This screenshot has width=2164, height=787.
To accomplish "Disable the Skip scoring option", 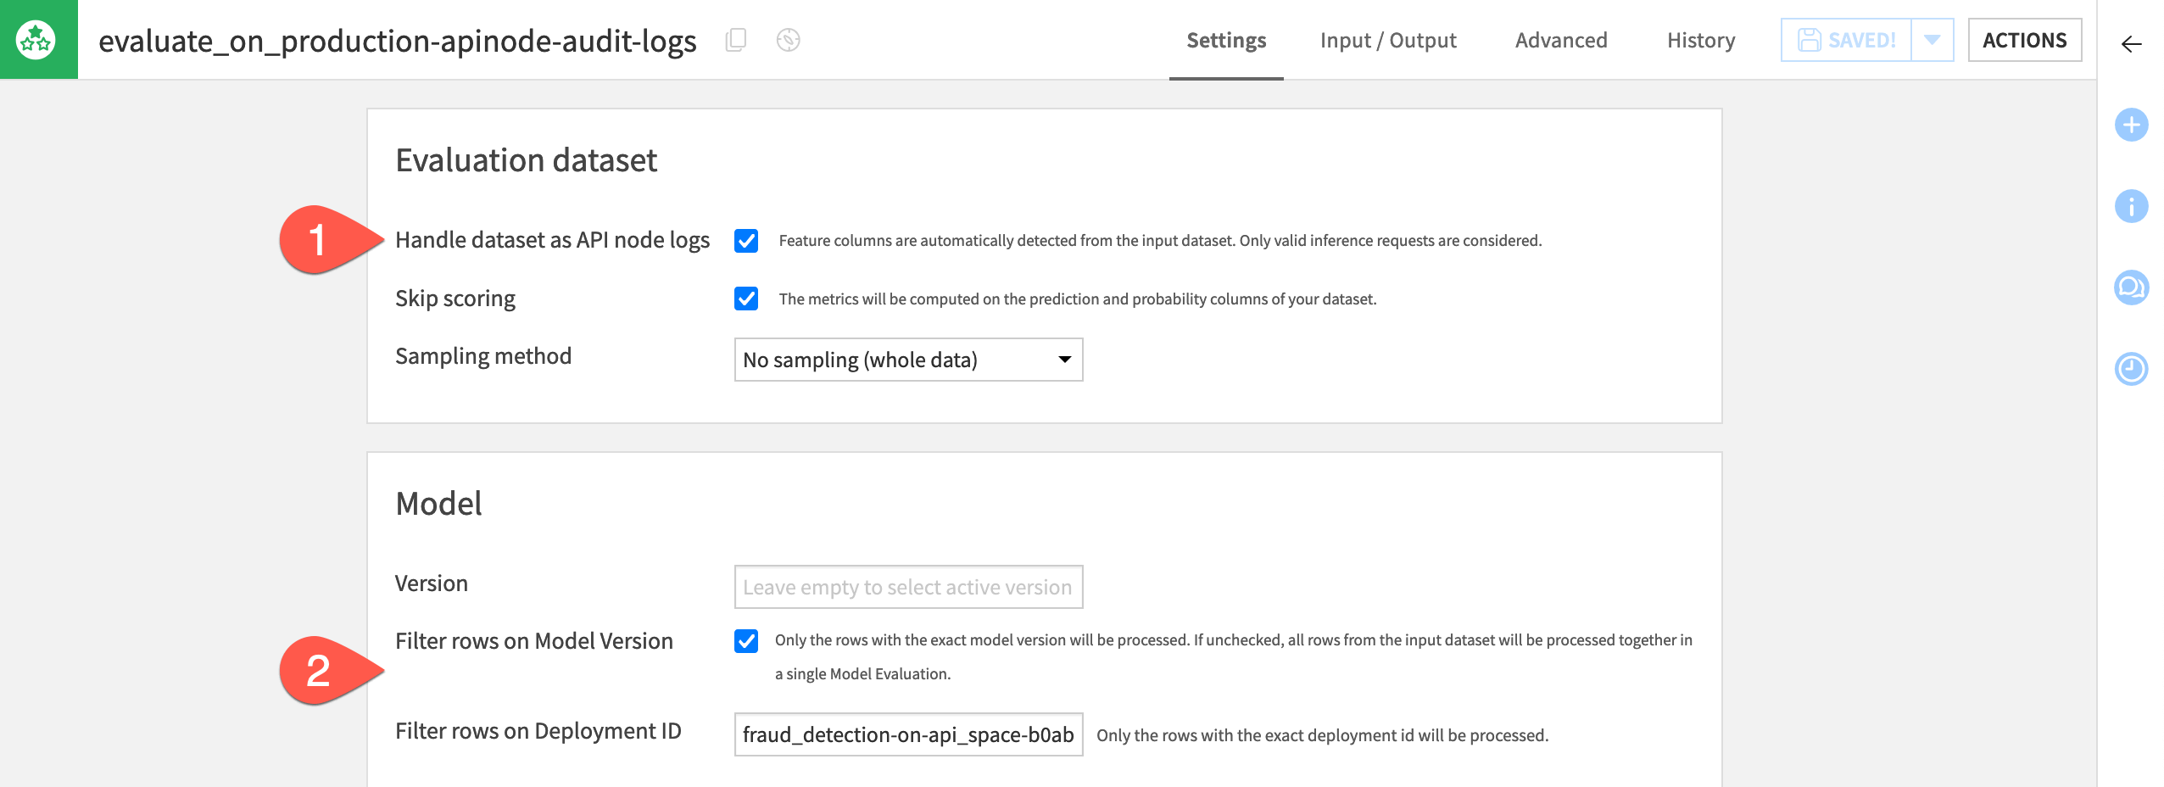I will [745, 299].
